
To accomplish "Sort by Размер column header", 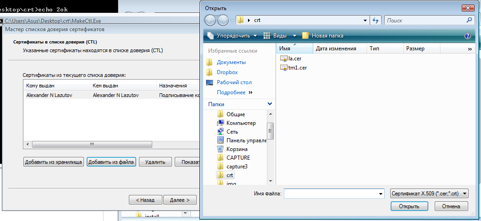I will pos(421,49).
